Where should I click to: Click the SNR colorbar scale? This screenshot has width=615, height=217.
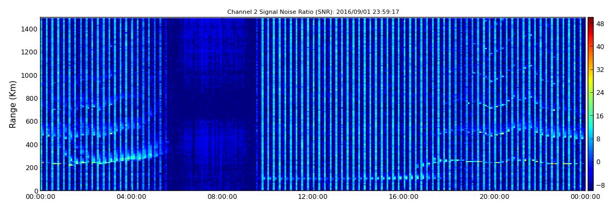[x=590, y=104]
